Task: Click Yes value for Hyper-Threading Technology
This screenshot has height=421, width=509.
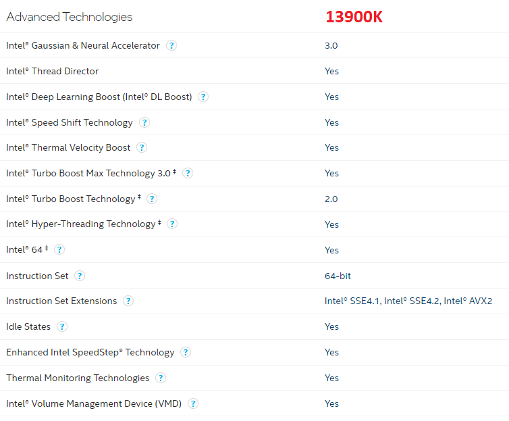Action: [331, 224]
